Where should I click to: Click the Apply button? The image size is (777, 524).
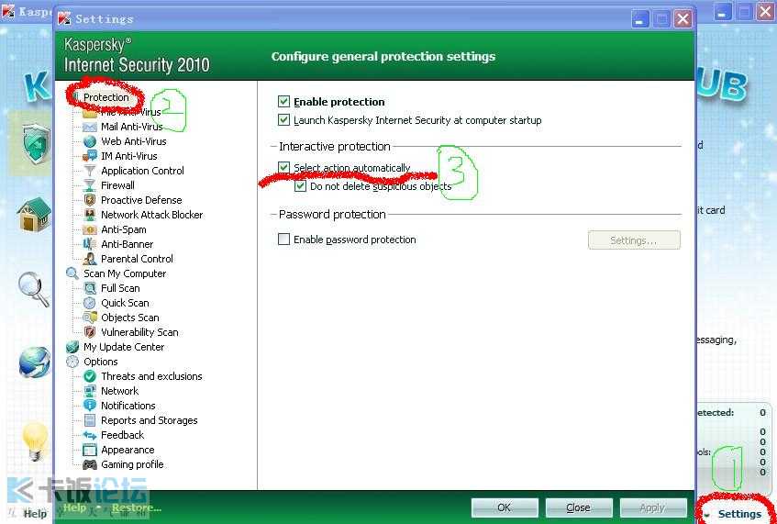[653, 507]
